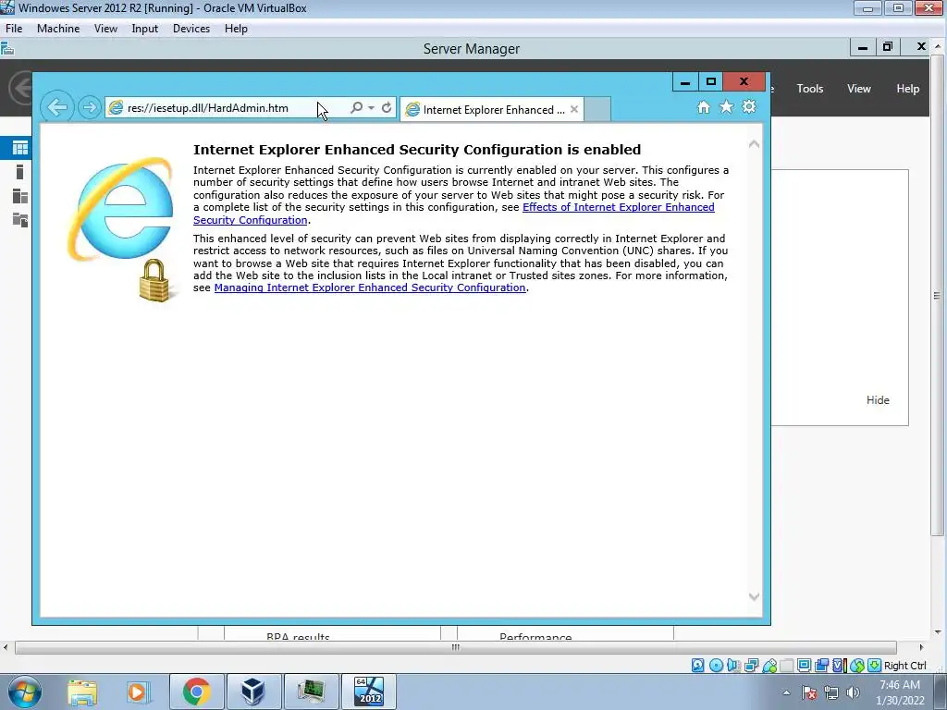Select Dashboard icon in Server Manager sidebar
This screenshot has height=710, width=947.
pos(20,148)
